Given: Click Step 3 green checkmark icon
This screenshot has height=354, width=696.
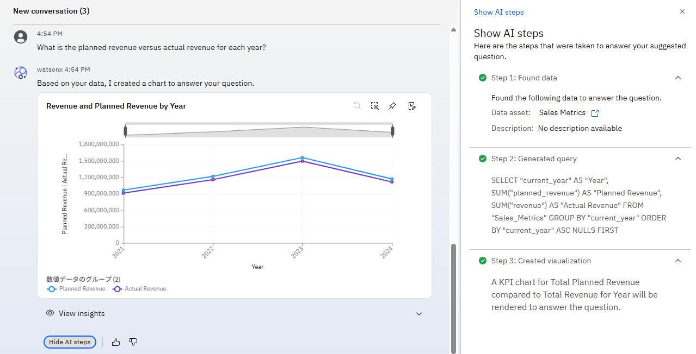Looking at the screenshot, I should 483,261.
